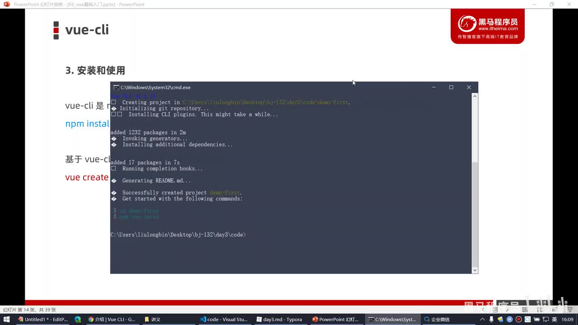Click the itheima logo on the slide
This screenshot has width=578, height=325.
tap(487, 27)
